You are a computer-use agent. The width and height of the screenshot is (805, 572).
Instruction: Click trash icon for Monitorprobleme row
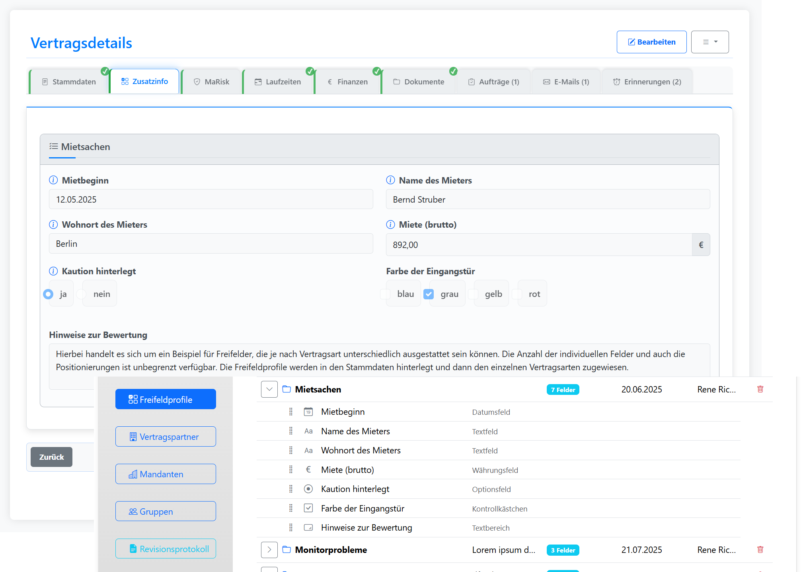pos(760,550)
